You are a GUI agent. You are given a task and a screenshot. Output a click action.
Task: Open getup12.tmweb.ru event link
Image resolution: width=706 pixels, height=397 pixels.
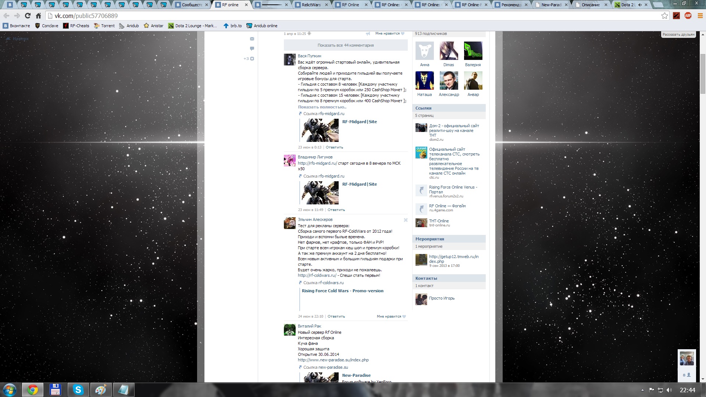(454, 259)
